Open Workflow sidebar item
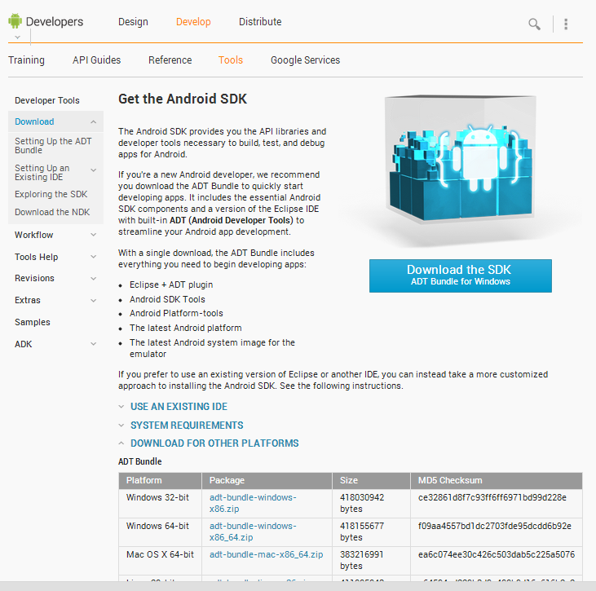 click(33, 235)
